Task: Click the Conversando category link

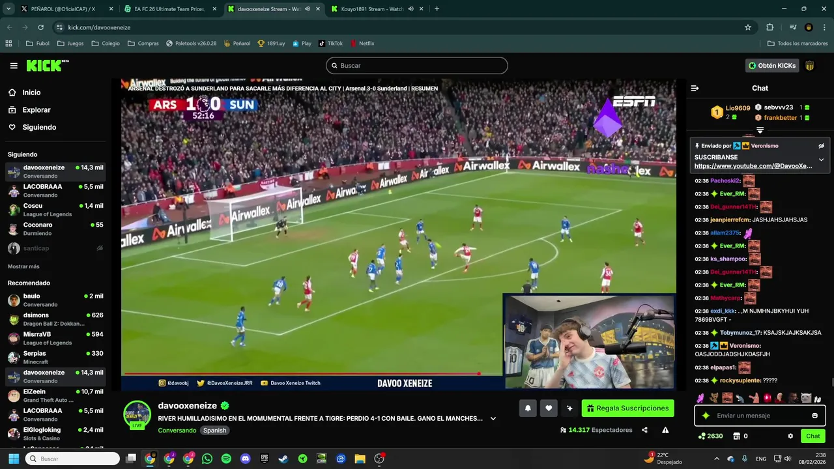Action: 177,431
